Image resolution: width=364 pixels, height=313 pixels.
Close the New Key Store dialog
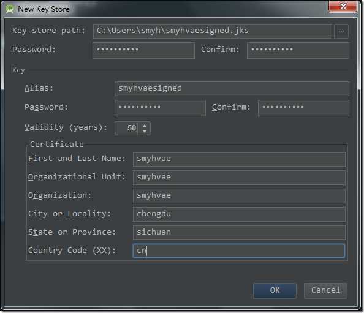(x=343, y=6)
